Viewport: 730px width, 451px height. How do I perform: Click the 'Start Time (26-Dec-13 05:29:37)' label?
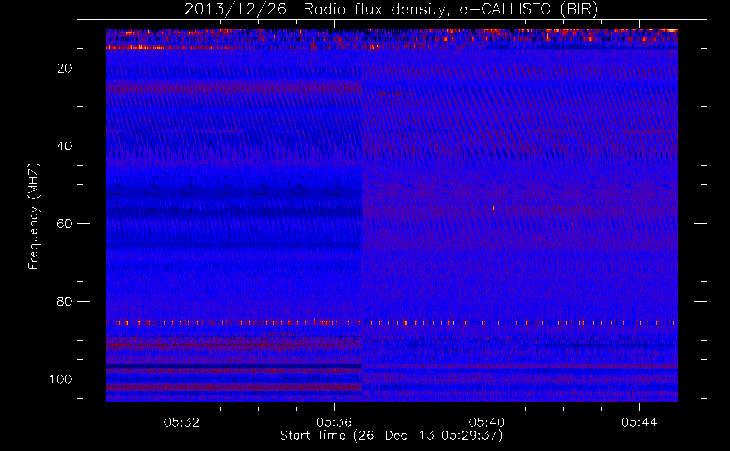pos(391,436)
